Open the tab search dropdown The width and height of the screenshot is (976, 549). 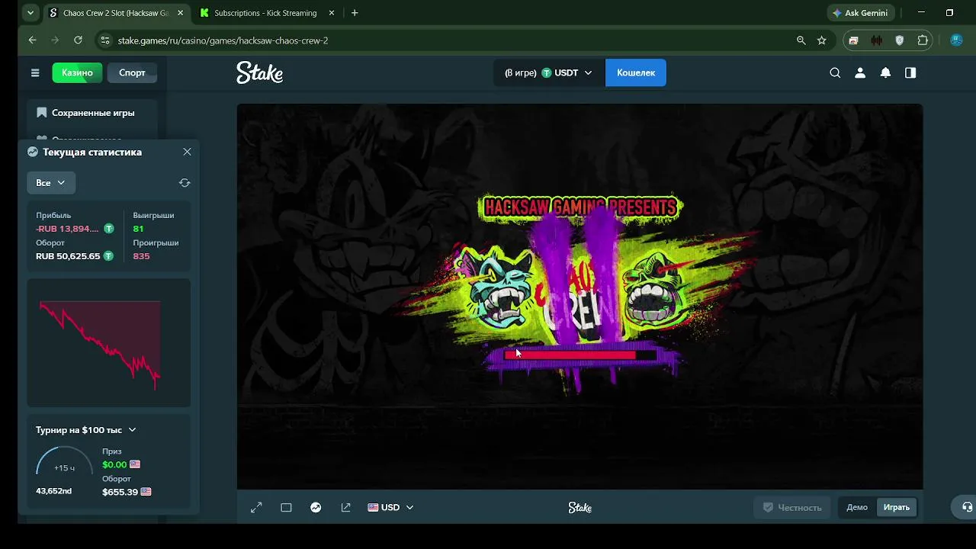(30, 13)
